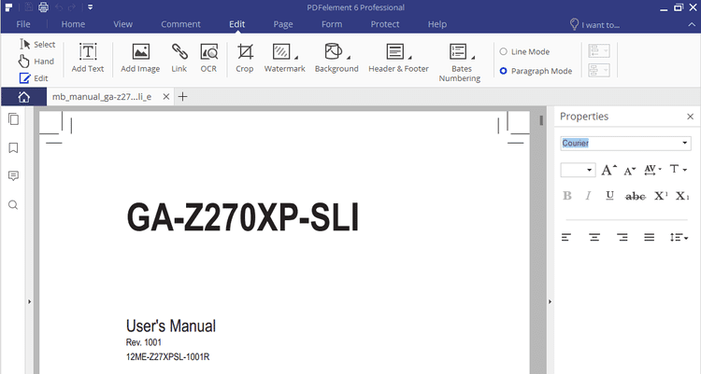Click the User's Manual text
This screenshot has height=374, width=701.
coord(171,326)
